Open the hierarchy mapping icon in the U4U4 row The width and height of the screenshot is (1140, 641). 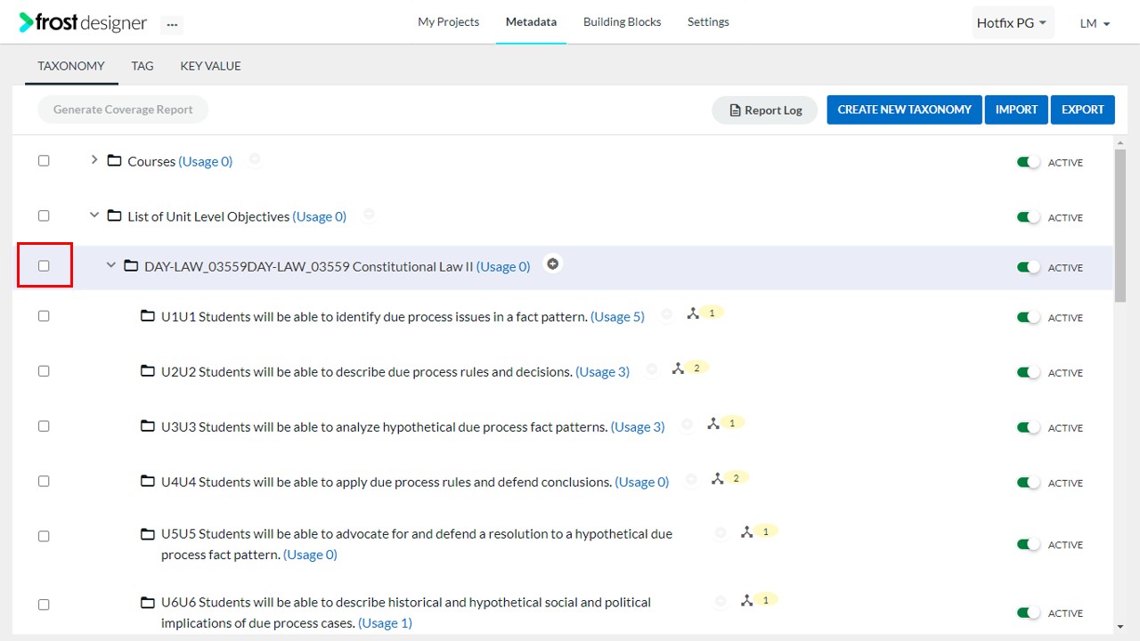point(717,479)
